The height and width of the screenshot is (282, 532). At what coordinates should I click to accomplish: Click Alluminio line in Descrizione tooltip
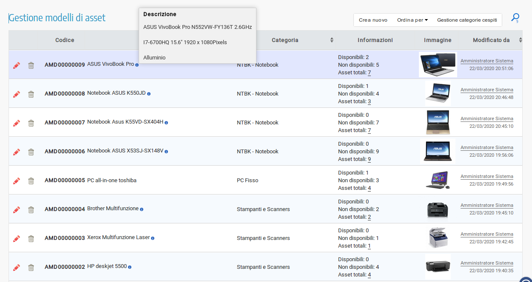(154, 57)
